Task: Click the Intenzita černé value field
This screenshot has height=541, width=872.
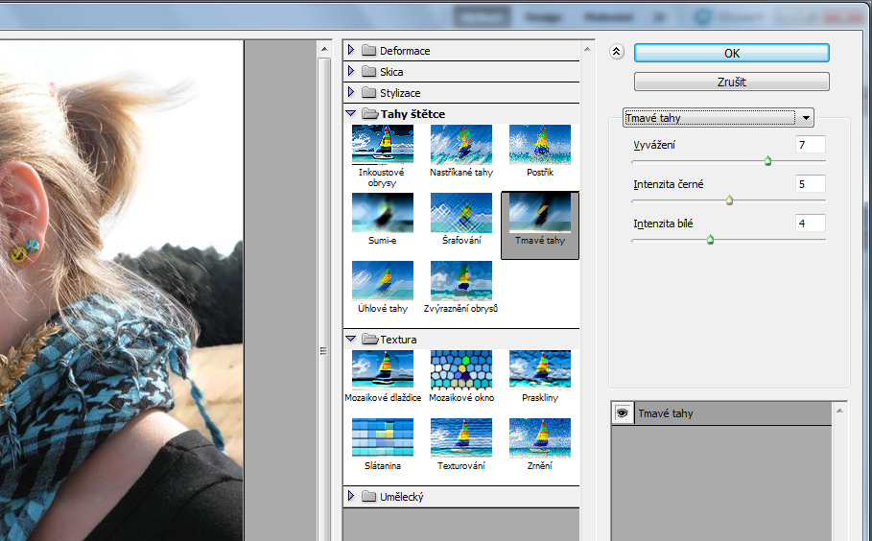Action: (811, 184)
